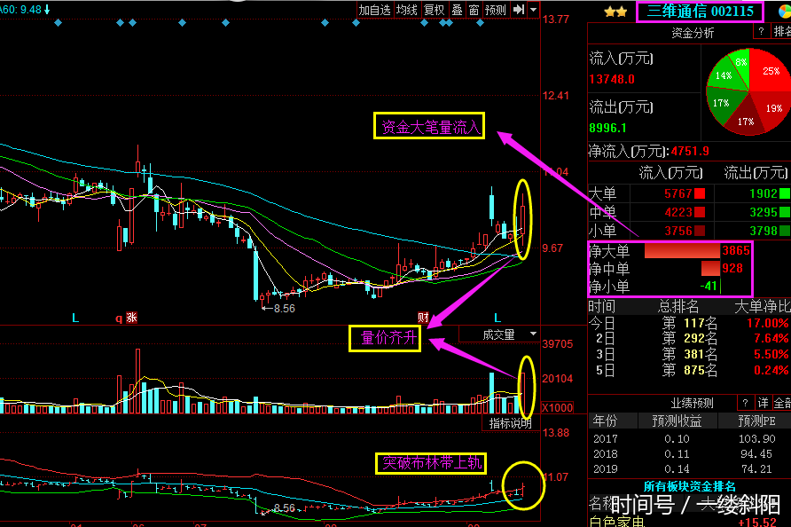
Task: Click the 8.56 low price label
Action: pos(284,309)
